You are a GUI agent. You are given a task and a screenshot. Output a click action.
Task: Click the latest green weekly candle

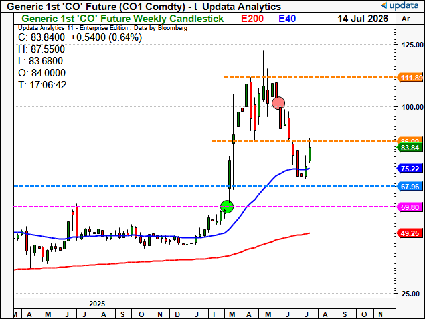[310, 154]
